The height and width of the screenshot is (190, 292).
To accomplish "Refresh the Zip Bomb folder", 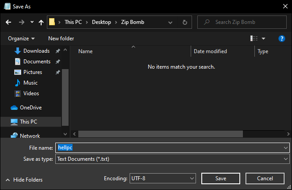I will click(x=185, y=23).
